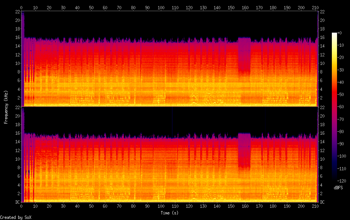Click the 210 label on the top time axis

click(315, 7)
